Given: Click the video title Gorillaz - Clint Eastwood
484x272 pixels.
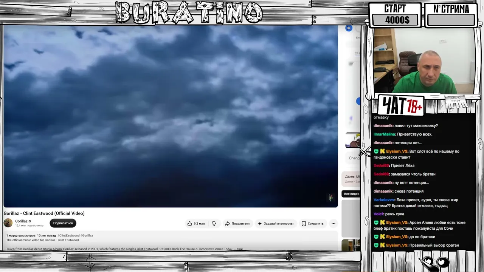Looking at the screenshot, I should [44, 213].
